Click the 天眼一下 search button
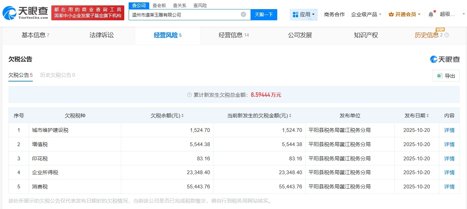 coord(264,15)
